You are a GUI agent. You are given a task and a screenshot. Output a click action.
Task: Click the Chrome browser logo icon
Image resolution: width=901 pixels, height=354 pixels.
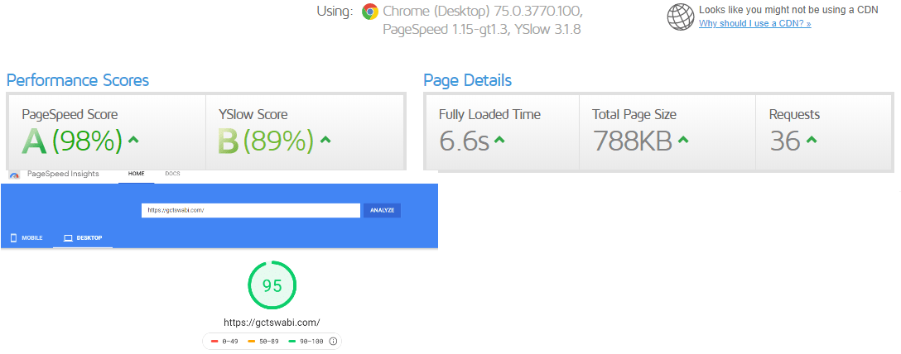pyautogui.click(x=370, y=12)
